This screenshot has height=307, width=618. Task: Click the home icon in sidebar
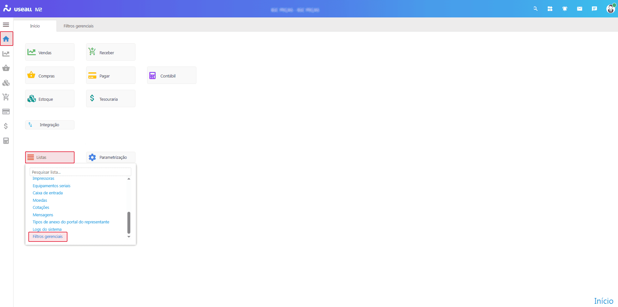tap(6, 39)
